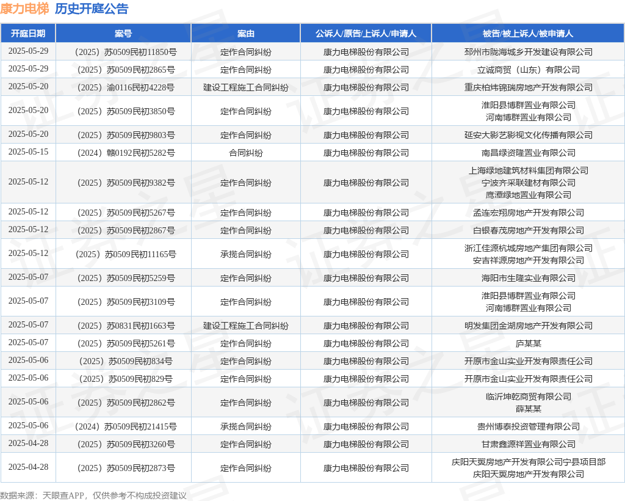Click 建设工程施工合同纠纷 in the 4228号 row
The height and width of the screenshot is (501, 625).
click(245, 87)
